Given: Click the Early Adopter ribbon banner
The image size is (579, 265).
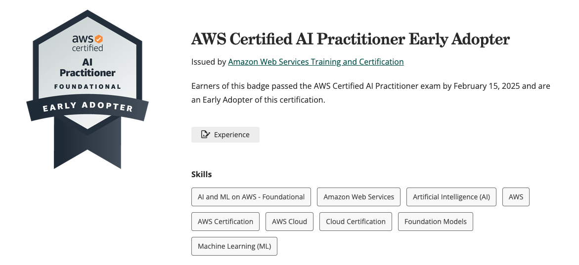Looking at the screenshot, I should pyautogui.click(x=88, y=107).
